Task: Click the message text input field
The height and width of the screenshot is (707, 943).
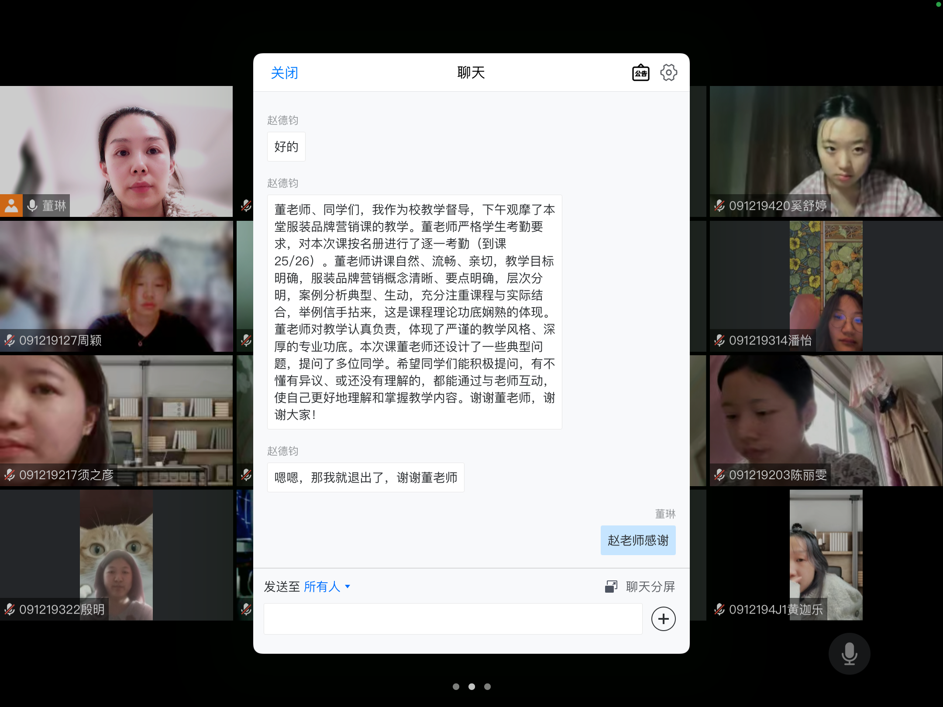Action: [x=453, y=619]
